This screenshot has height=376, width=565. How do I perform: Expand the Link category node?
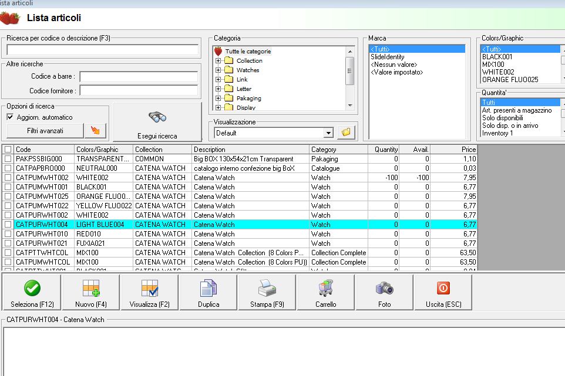(x=218, y=79)
